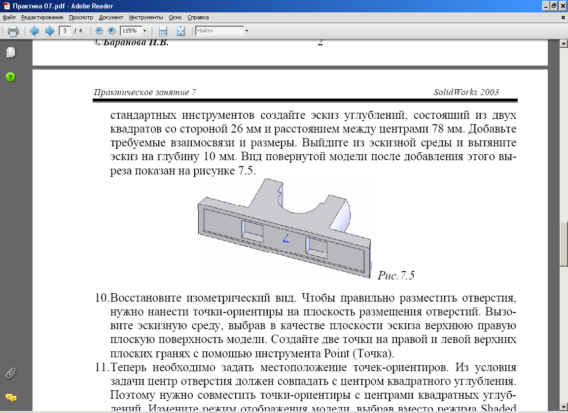568x413 pixels.
Task: Click the figure 7.5 model image
Action: pos(284,228)
